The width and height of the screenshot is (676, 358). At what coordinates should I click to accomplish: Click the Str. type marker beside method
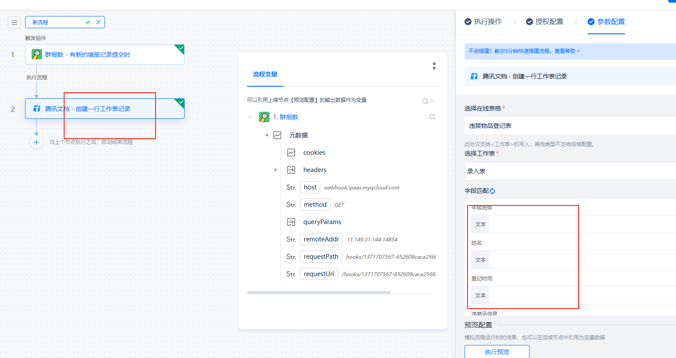291,205
